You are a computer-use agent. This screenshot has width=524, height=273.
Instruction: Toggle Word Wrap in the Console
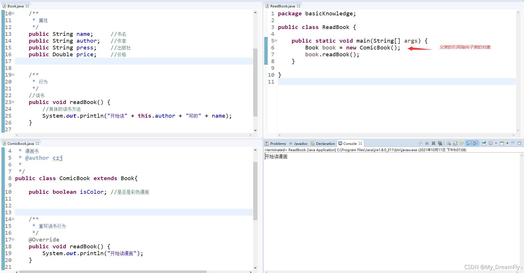[x=462, y=143]
